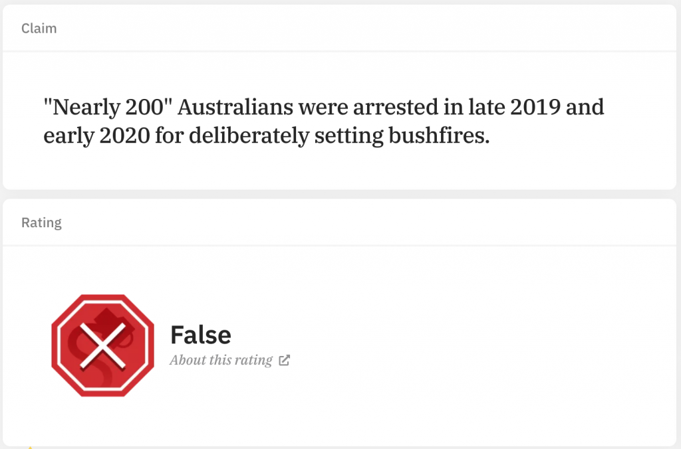Click the Claim section label

(x=39, y=28)
